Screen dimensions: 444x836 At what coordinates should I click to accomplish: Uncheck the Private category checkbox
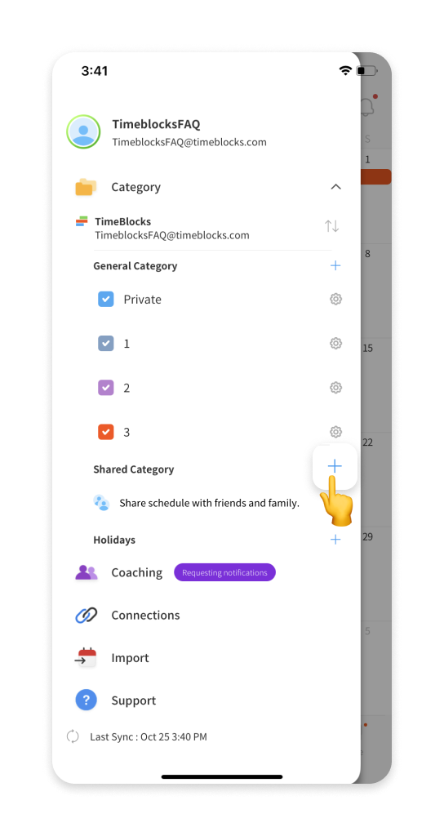coord(105,299)
